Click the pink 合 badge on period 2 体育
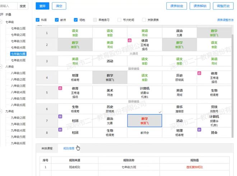This screenshot has height=176, width=237. pyautogui.click(x=130, y=40)
